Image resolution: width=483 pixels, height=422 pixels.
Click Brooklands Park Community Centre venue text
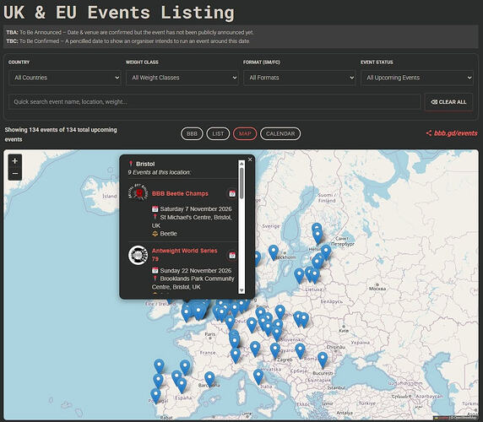pos(193,283)
